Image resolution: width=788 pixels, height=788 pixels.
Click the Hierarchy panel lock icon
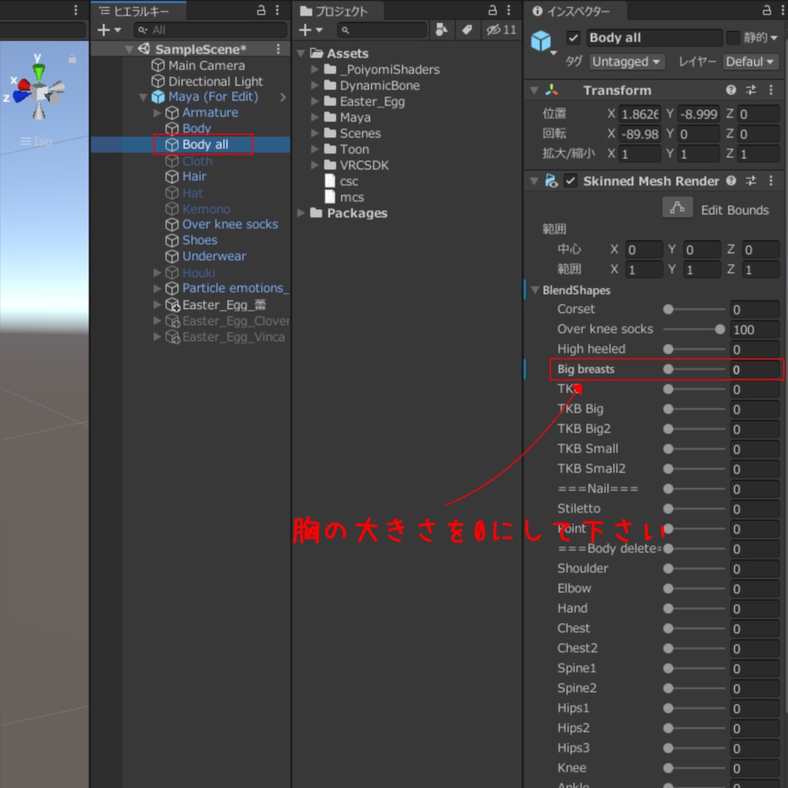[x=261, y=10]
